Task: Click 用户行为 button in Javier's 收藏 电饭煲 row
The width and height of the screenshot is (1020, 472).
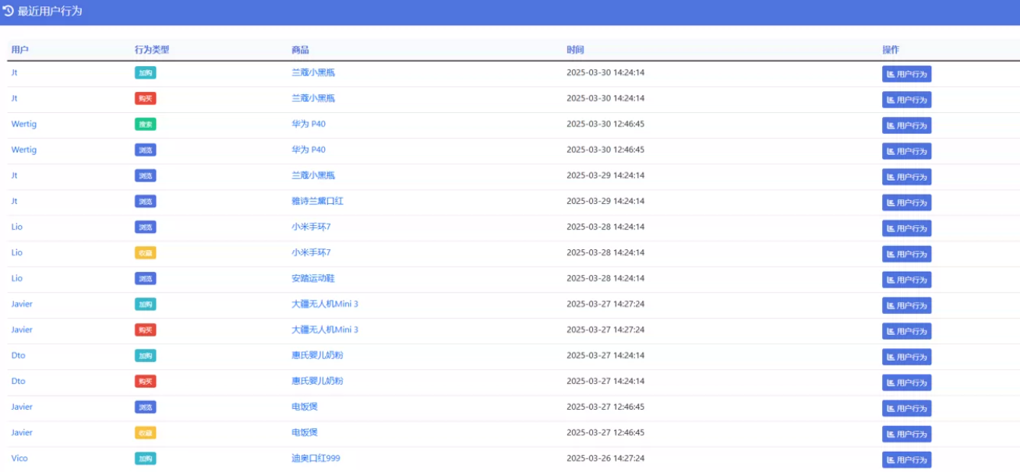Action: click(906, 434)
